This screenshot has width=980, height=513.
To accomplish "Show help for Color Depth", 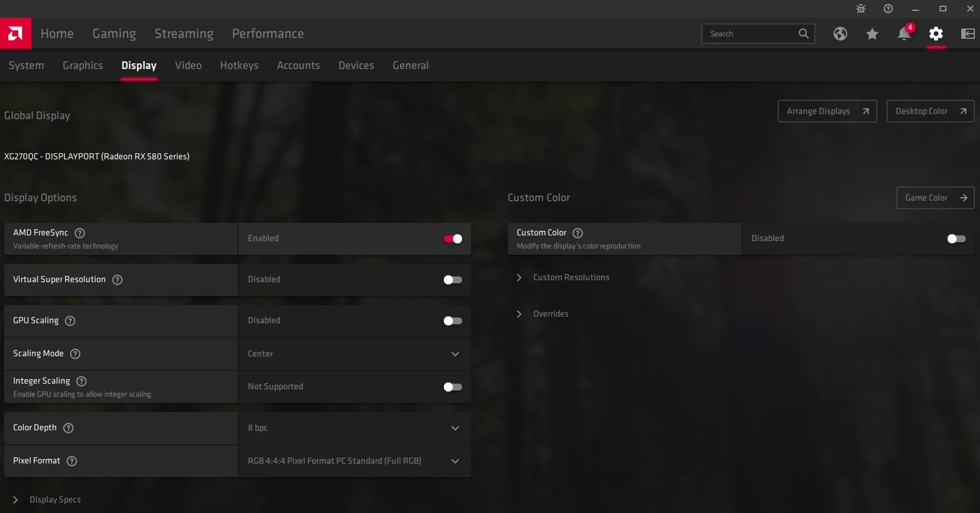I will point(68,428).
